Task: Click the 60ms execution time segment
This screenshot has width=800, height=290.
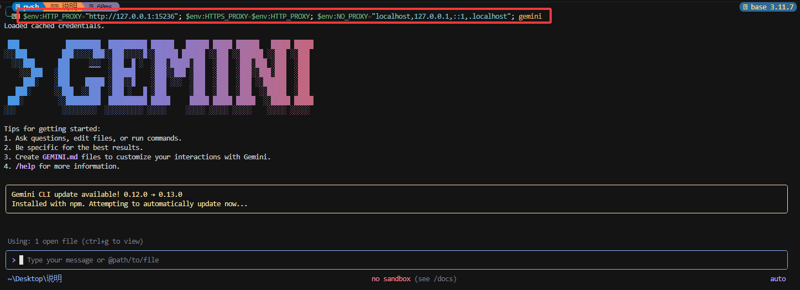Action: pyautogui.click(x=101, y=7)
